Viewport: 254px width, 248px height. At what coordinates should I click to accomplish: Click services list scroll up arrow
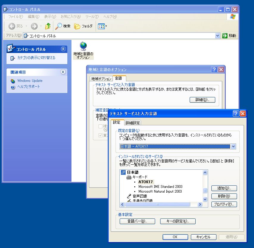pyautogui.click(x=205, y=172)
